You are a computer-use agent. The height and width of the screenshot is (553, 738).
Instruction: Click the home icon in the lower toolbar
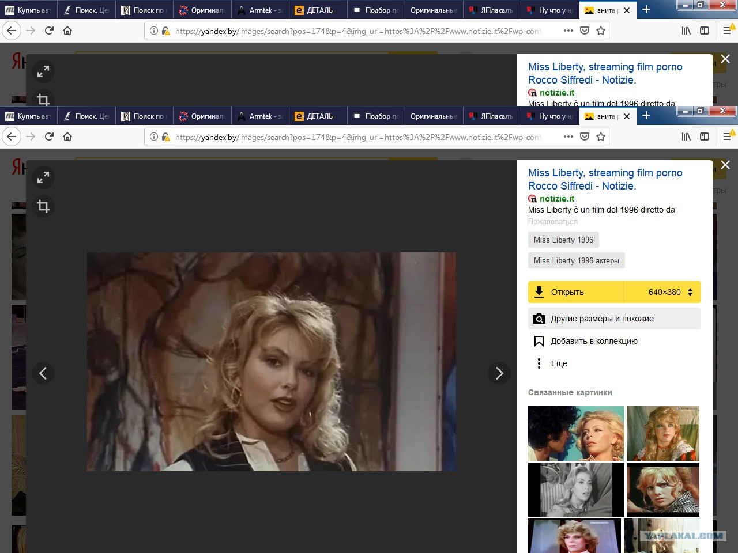click(67, 137)
